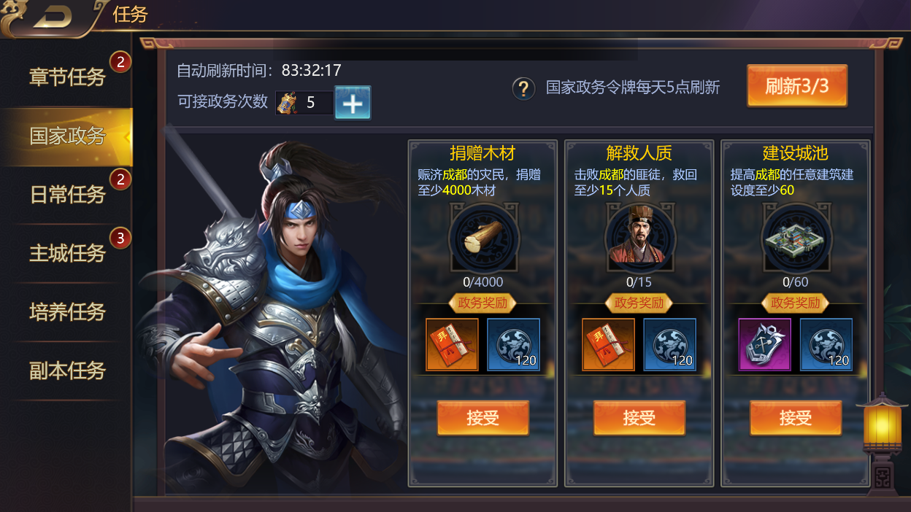Tap the 120 coin reward in 解救人质
The width and height of the screenshot is (911, 512).
669,345
